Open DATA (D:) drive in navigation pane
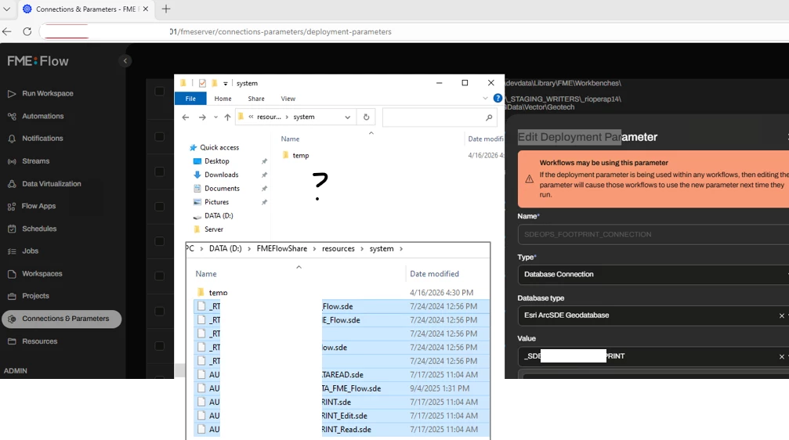Screen dimensions: 789x440 pyautogui.click(x=219, y=215)
